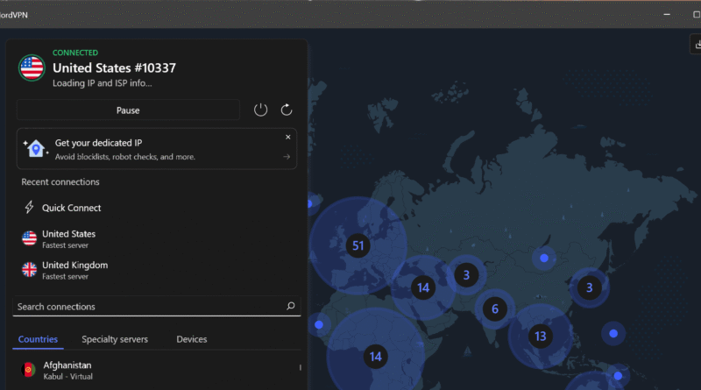
Task: Switch to the Specialty servers tab
Action: 115,339
